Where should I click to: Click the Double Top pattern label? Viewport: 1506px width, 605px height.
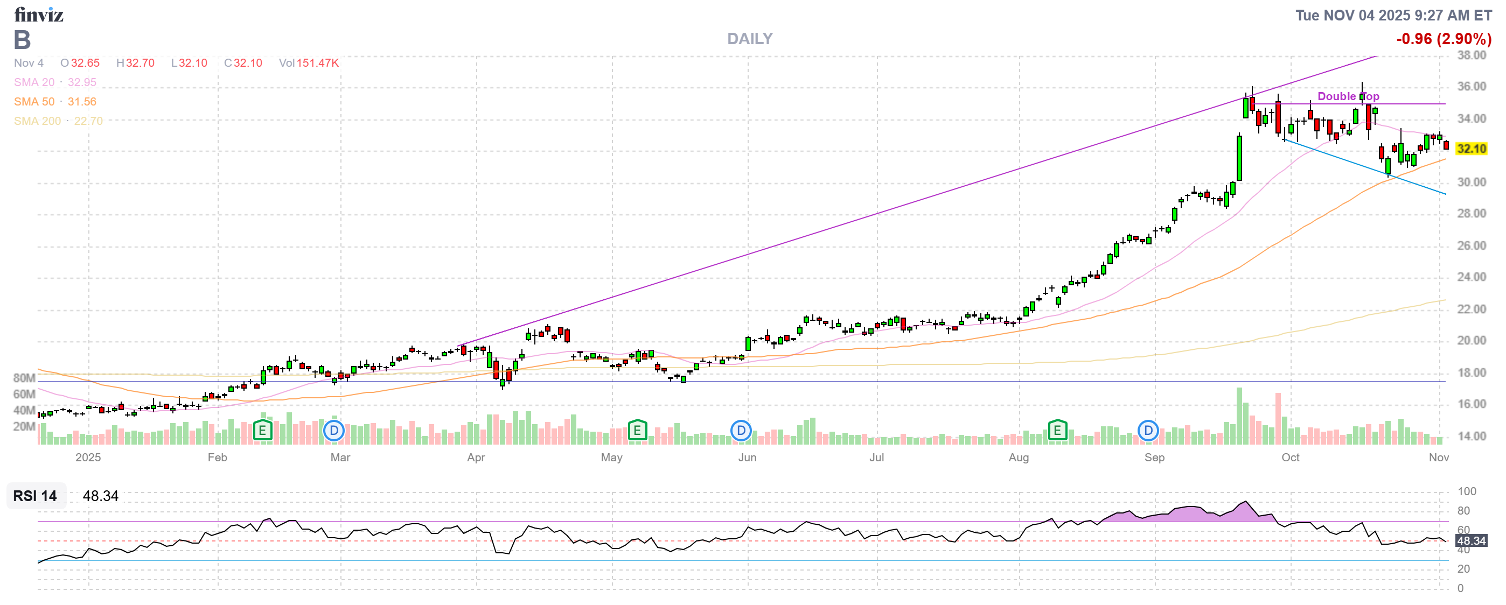(1348, 96)
